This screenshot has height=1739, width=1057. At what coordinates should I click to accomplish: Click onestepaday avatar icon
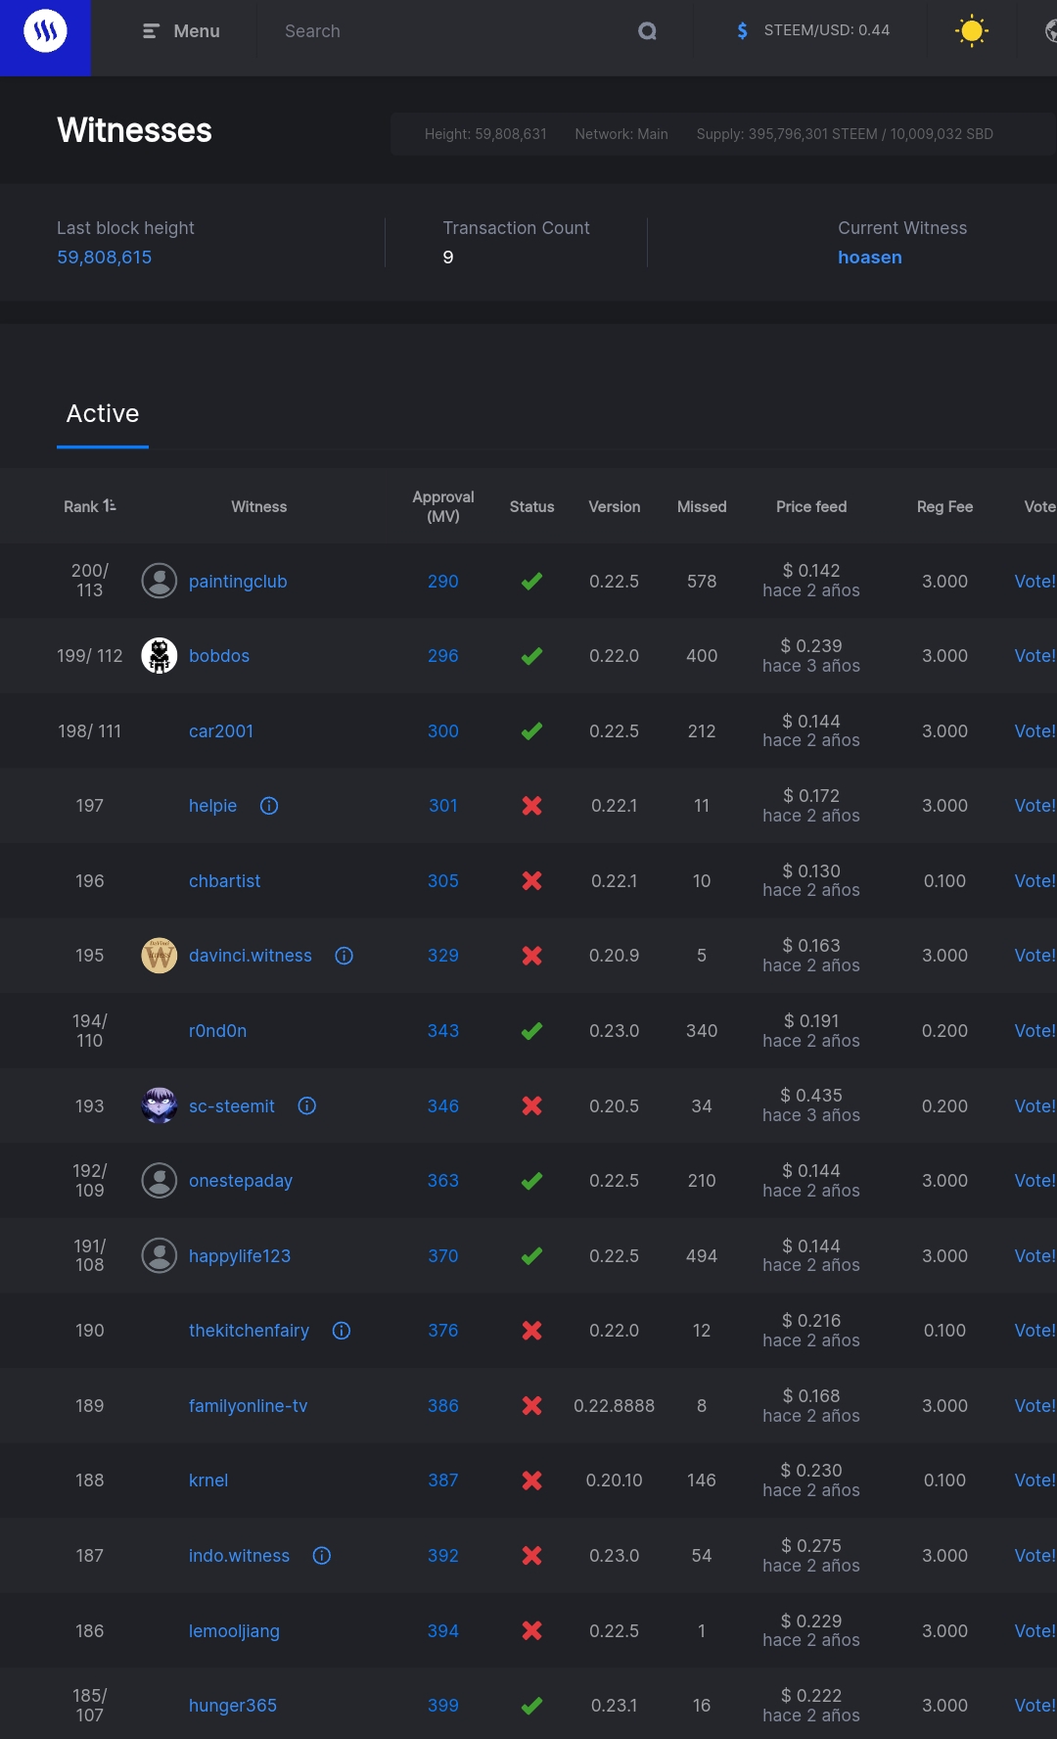pyautogui.click(x=160, y=1181)
